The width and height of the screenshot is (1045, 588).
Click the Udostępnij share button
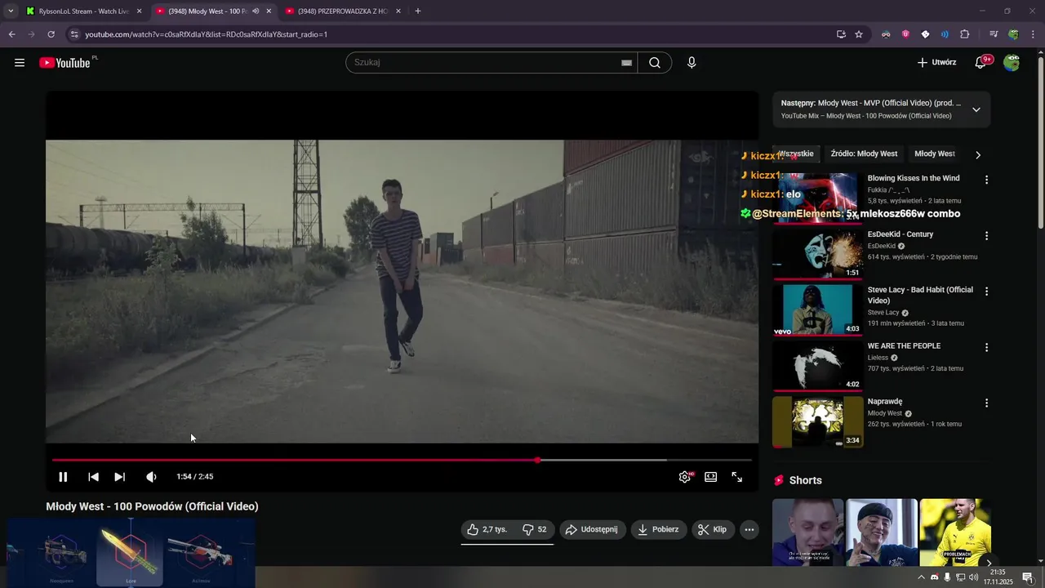coord(592,529)
